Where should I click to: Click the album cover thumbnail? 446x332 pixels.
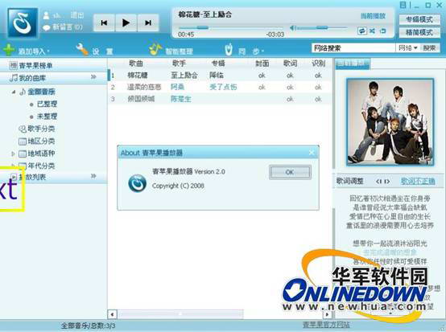coord(390,122)
